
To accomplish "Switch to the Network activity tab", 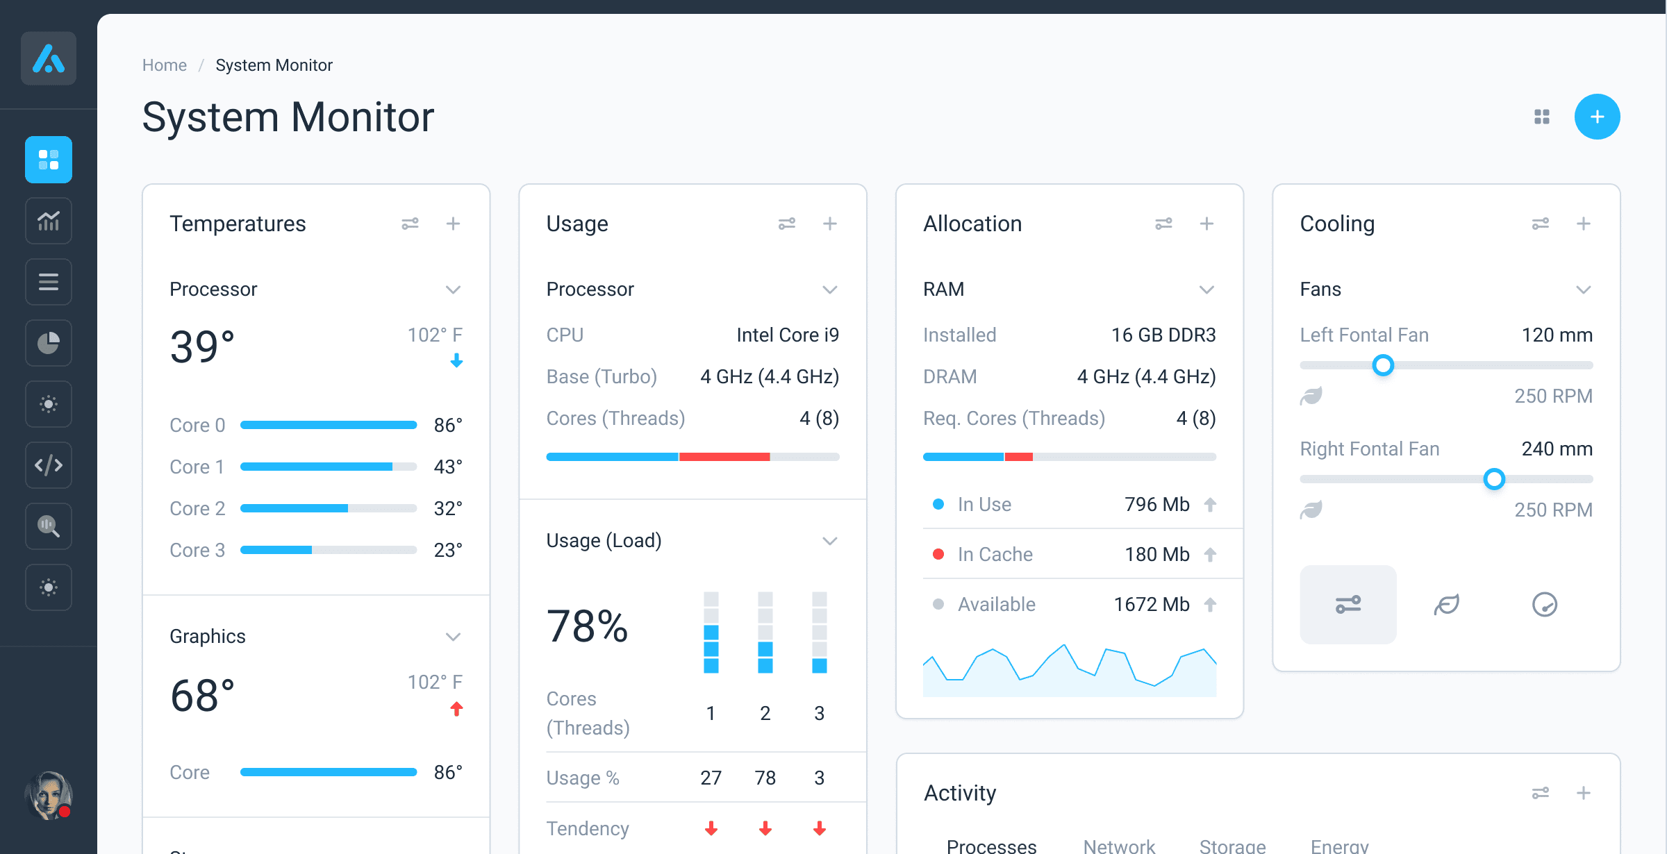I will (1119, 846).
